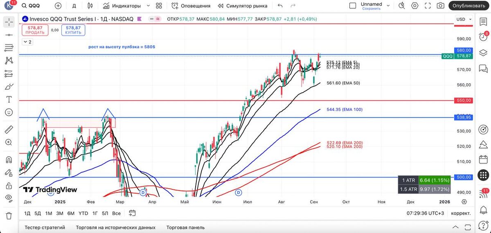Image resolution: width=491 pixels, height=233 pixels.
Task: Toggle the pill indicator beside flag
Action: [155, 19]
